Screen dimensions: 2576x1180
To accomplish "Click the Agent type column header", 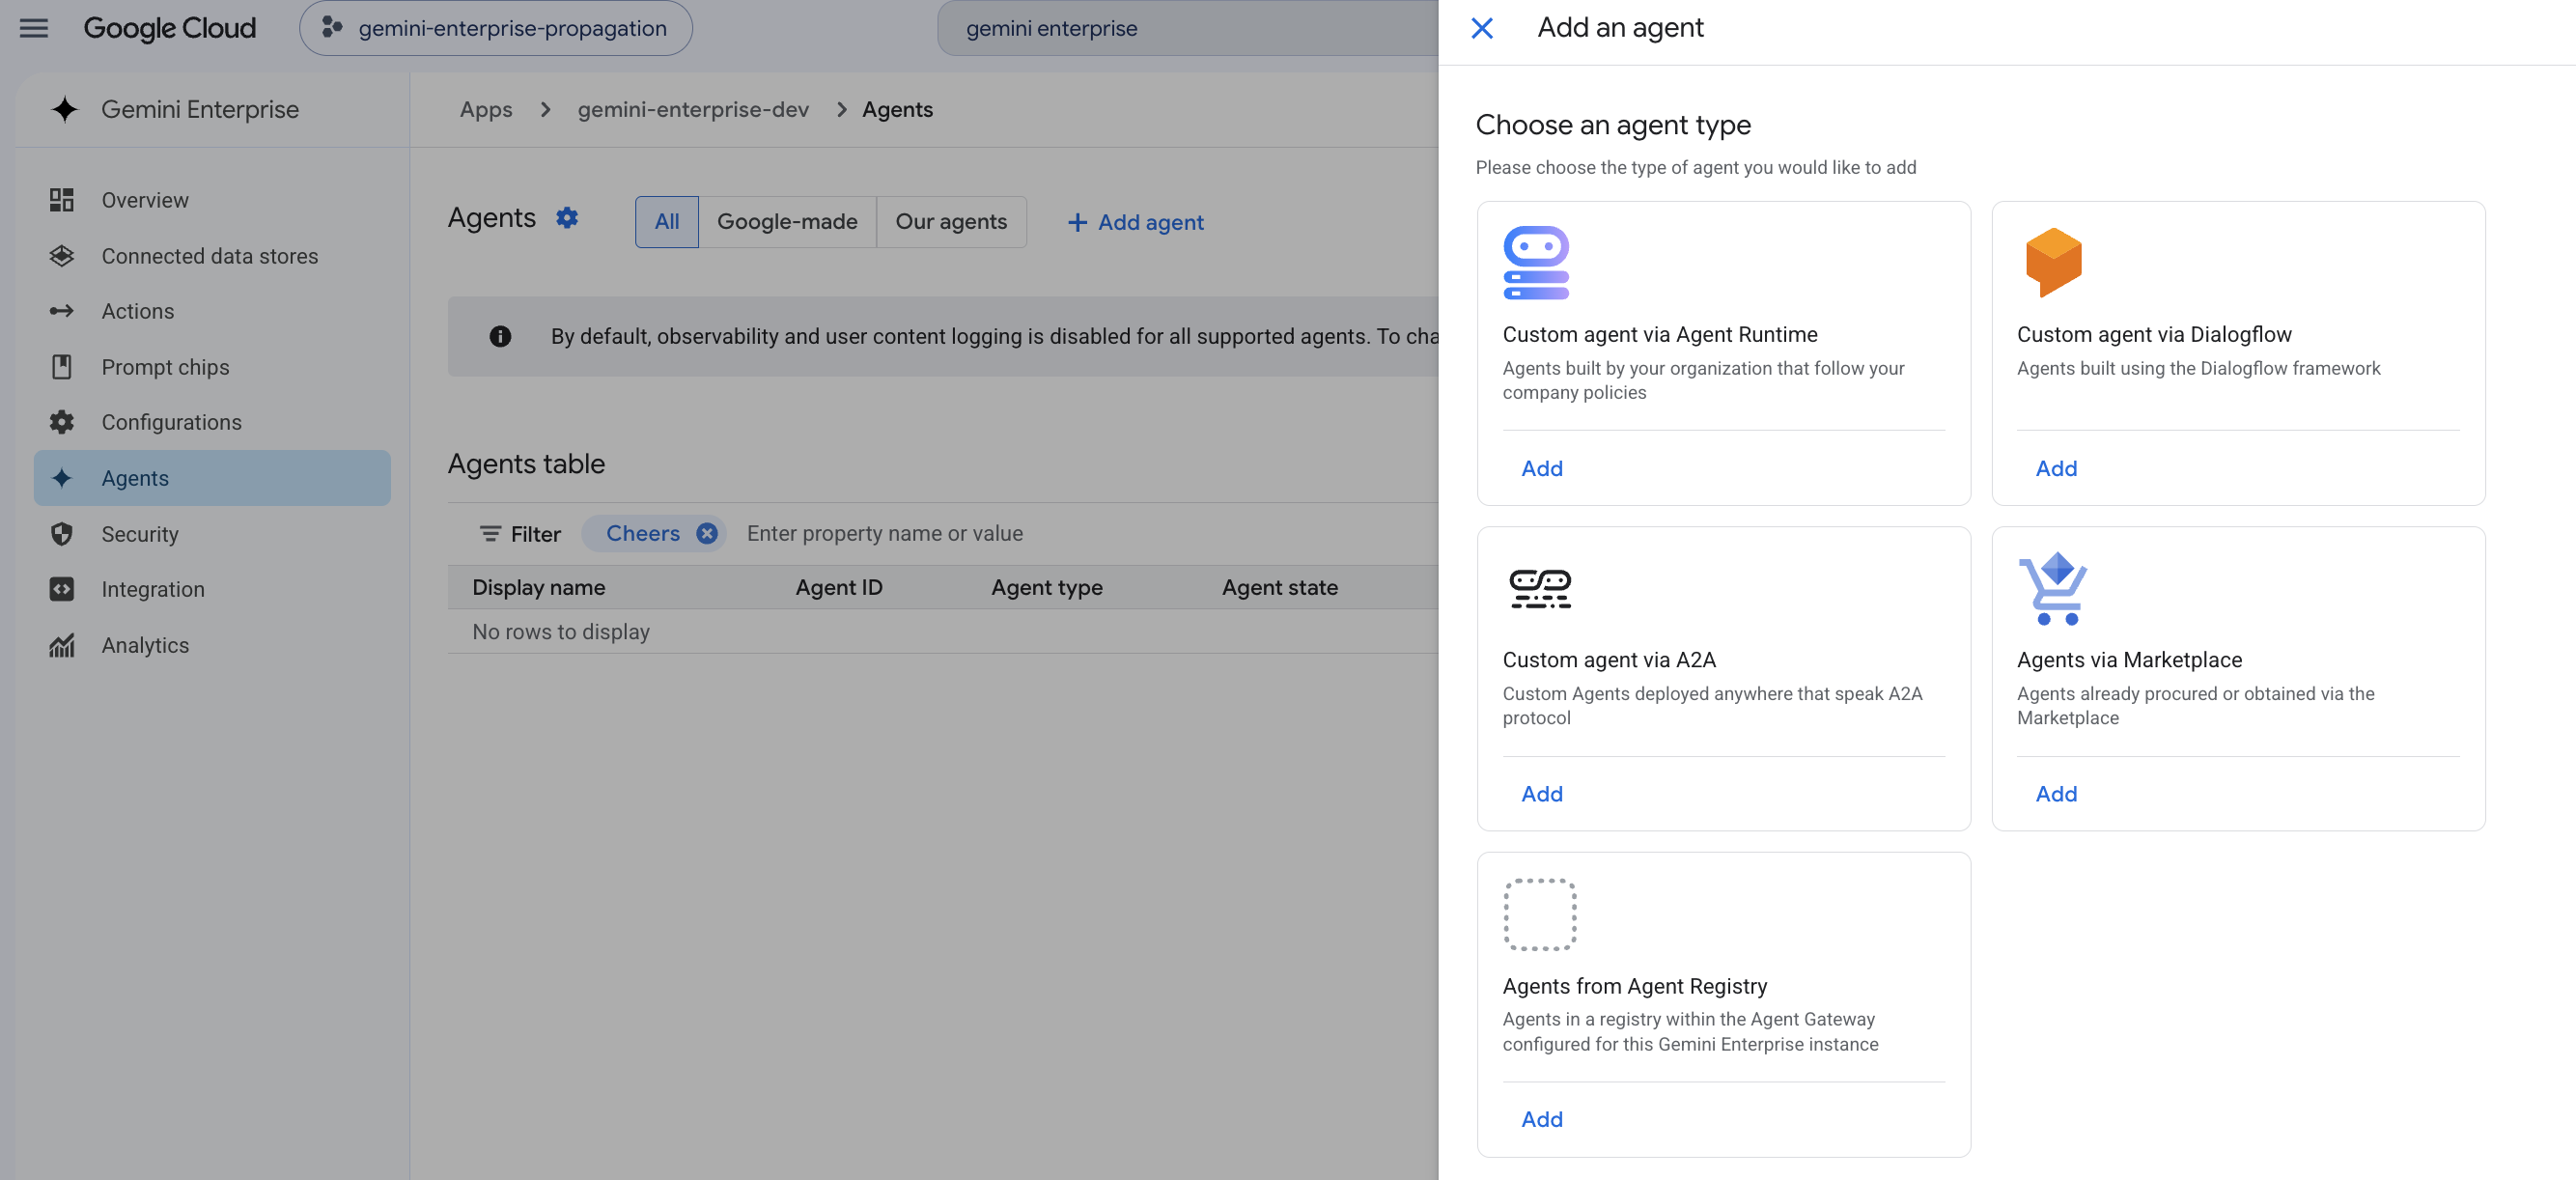I will tap(1047, 587).
